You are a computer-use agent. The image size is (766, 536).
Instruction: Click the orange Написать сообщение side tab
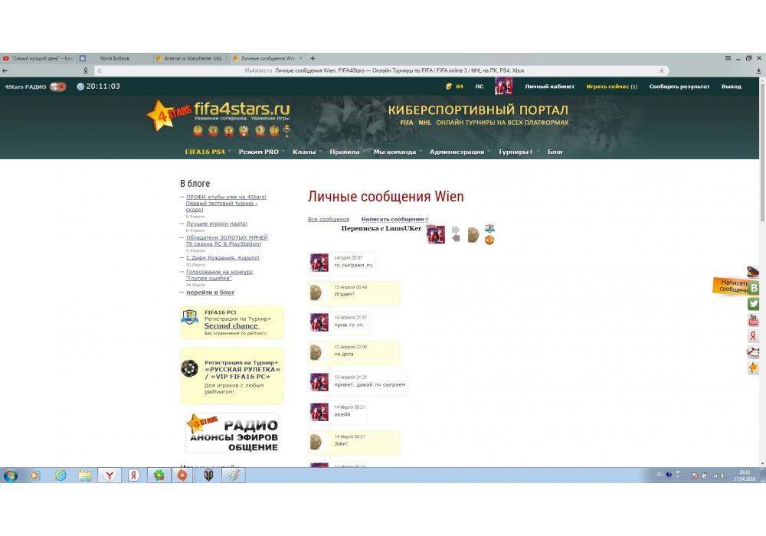pyautogui.click(x=730, y=286)
